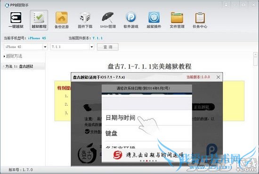Toggle the 支持盘古 checkbox in the dialog
The width and height of the screenshot is (259, 174).
[x=87, y=132]
